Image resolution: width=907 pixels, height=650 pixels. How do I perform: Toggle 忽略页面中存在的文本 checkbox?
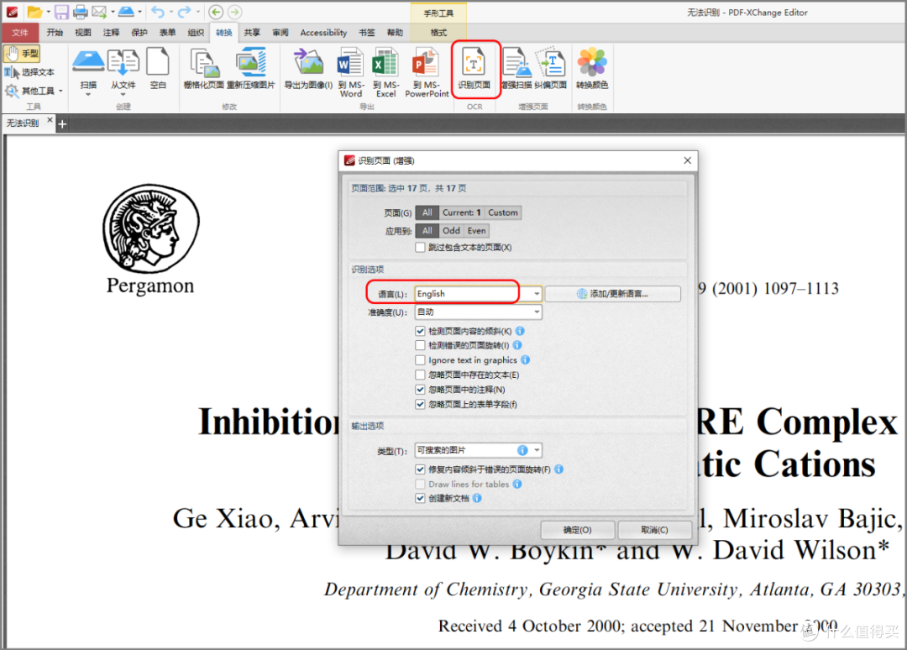click(421, 375)
